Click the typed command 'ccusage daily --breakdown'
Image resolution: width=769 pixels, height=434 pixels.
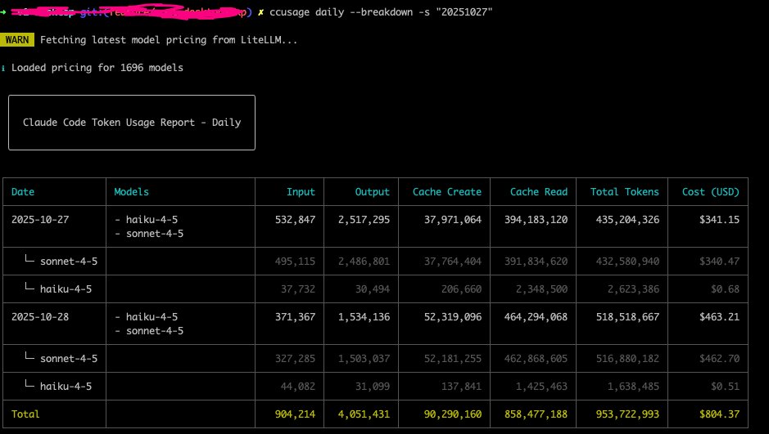341,12
